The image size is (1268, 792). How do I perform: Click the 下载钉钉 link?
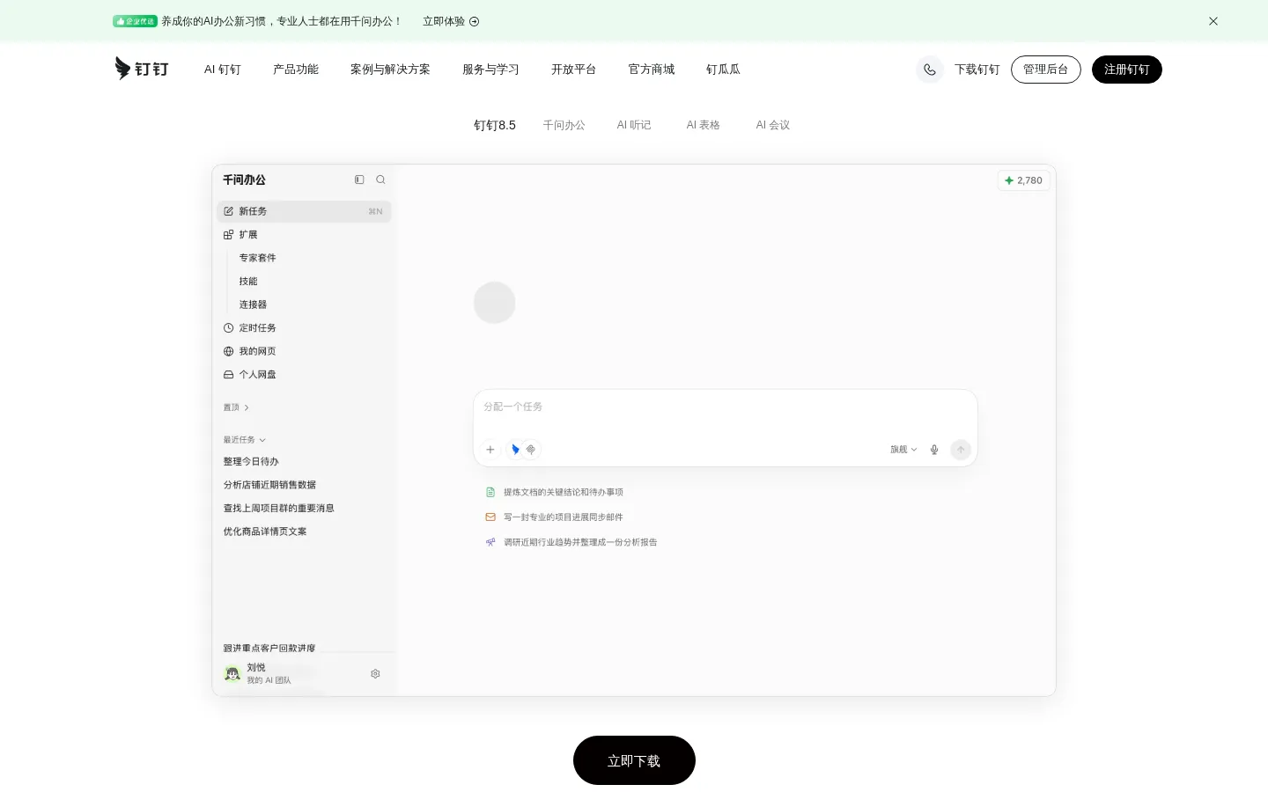click(977, 70)
